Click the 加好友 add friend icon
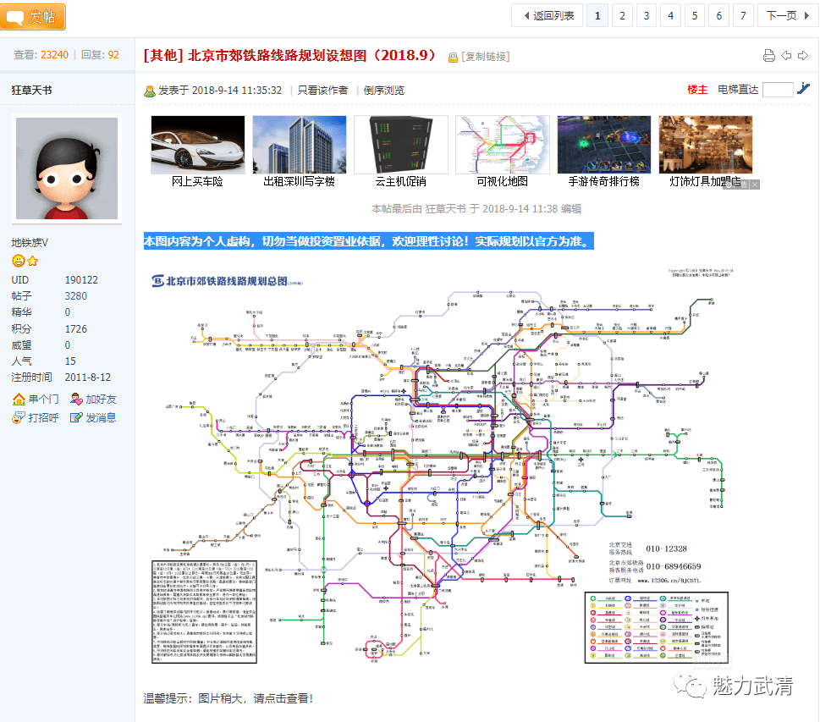820x722 pixels. (x=76, y=400)
